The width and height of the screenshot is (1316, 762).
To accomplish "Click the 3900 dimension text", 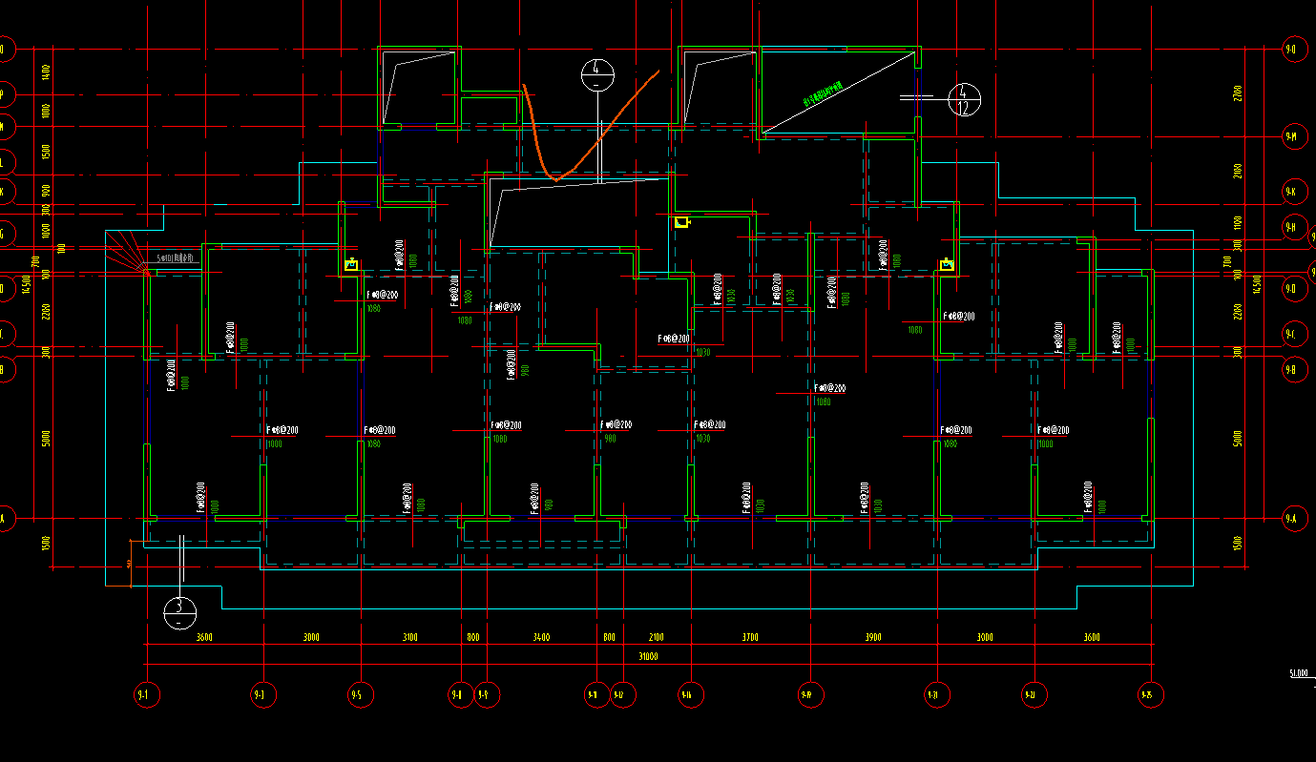I will pos(872,637).
